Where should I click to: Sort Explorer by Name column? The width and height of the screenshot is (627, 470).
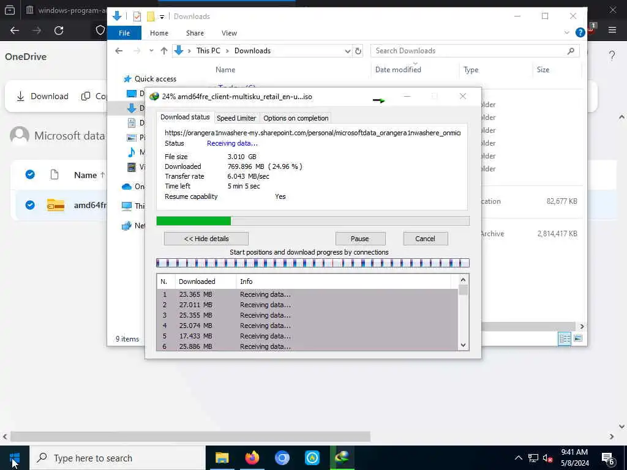pyautogui.click(x=225, y=70)
